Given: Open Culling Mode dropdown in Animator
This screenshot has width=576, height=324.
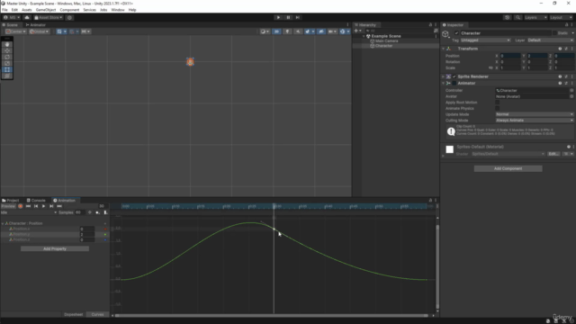Looking at the screenshot, I should click(x=535, y=120).
